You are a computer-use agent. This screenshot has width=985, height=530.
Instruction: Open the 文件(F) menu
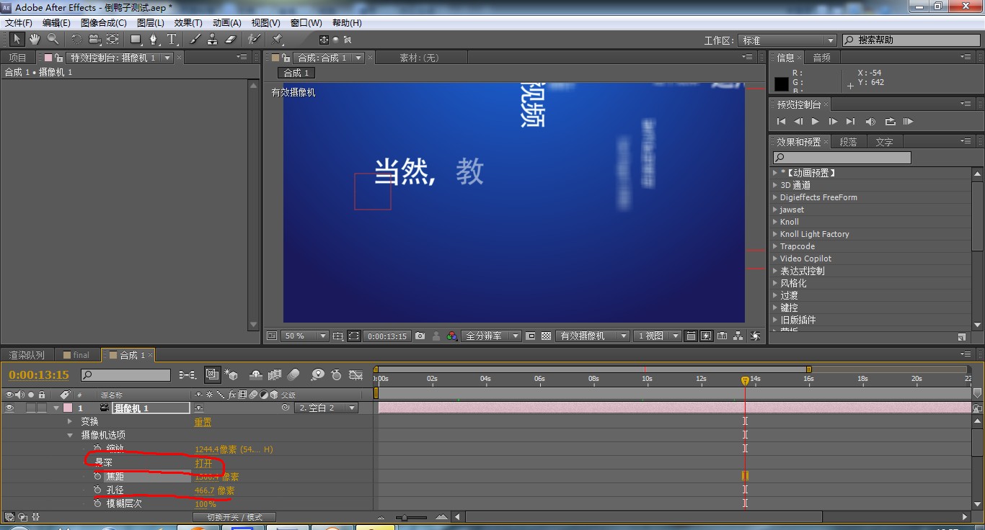click(x=19, y=23)
